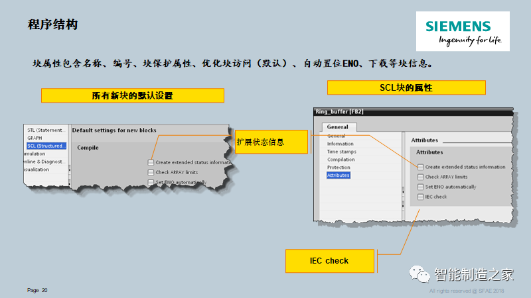This screenshot has width=531, height=298.
Task: Select Information in the Ring_buffer navigation list
Action: pos(340,144)
